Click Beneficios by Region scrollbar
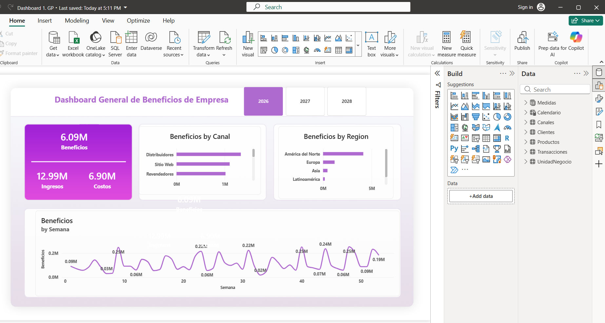The height and width of the screenshot is (323, 605). (x=386, y=163)
